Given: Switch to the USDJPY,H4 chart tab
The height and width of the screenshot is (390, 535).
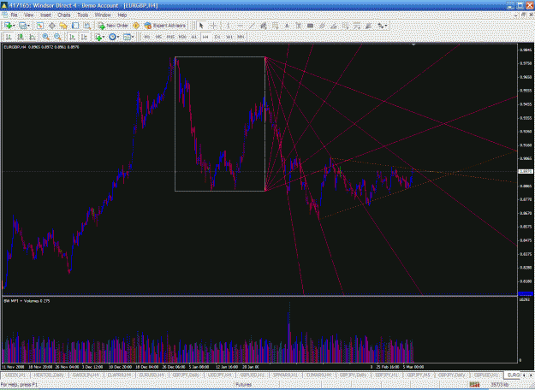Looking at the screenshot, I should pyautogui.click(x=219, y=375).
